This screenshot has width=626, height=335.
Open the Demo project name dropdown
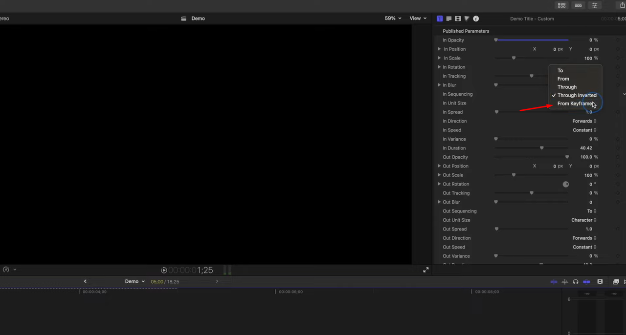135,281
